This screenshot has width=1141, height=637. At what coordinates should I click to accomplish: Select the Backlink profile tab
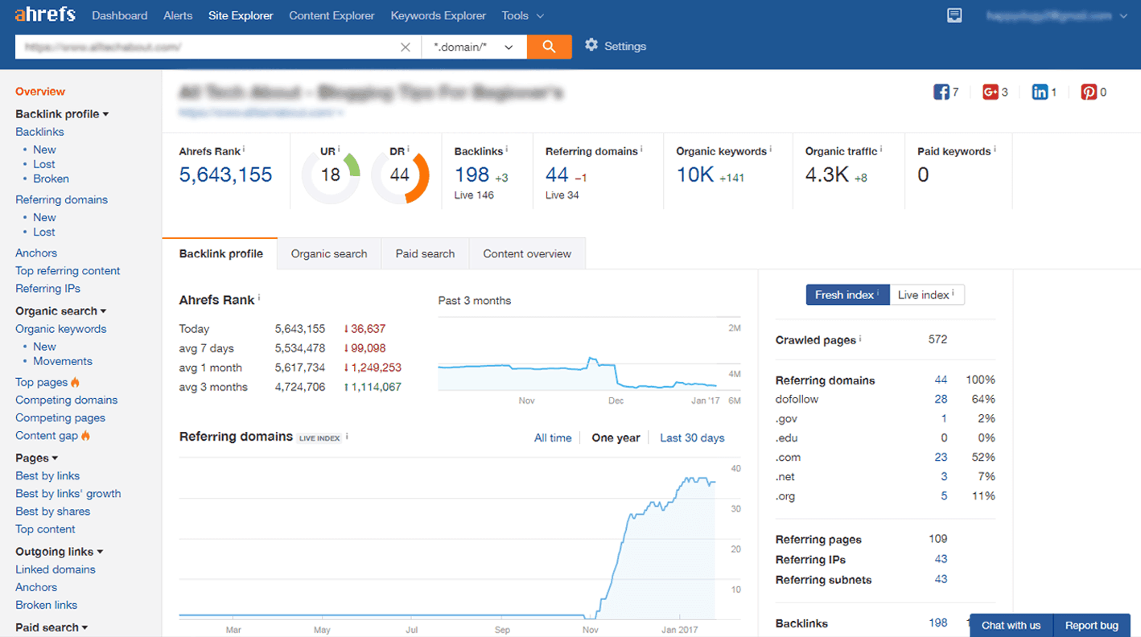tap(220, 253)
